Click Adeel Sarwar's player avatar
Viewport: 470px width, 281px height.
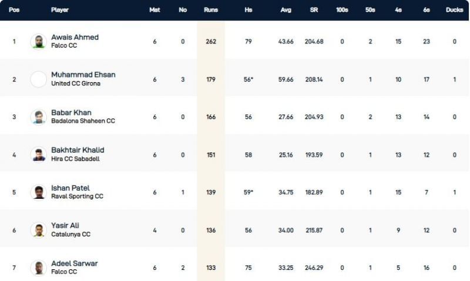(x=38, y=268)
